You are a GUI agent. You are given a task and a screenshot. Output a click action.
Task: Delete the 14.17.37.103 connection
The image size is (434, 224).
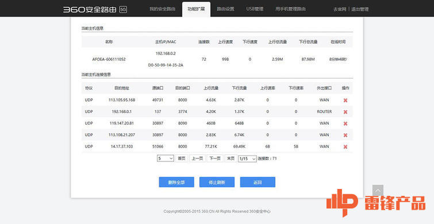345,147
